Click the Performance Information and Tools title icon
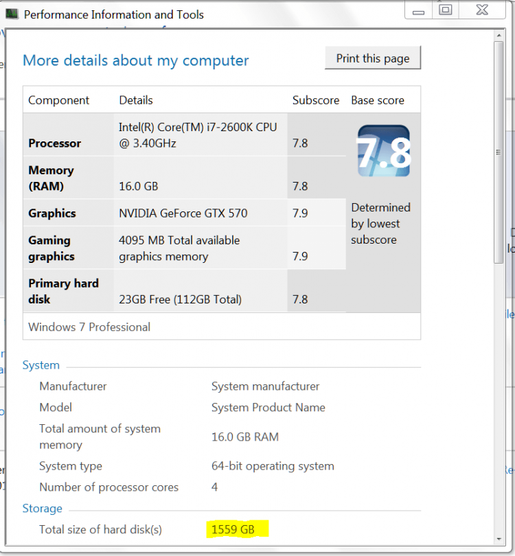This screenshot has height=556, width=515. [x=12, y=14]
